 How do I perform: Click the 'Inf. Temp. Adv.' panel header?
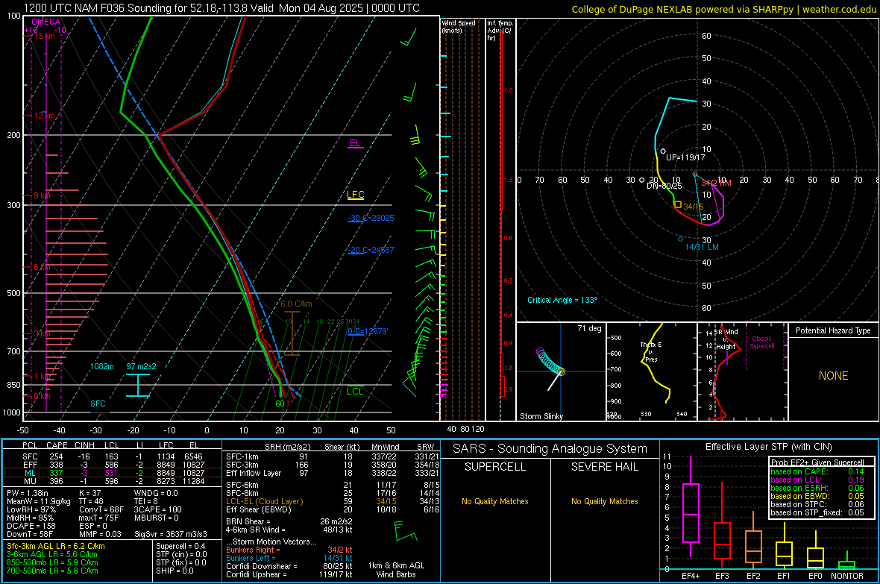click(x=500, y=31)
